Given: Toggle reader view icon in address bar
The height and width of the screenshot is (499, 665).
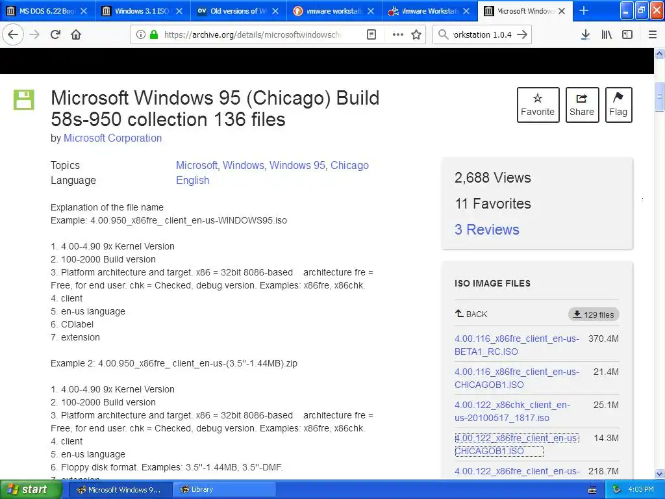Looking at the screenshot, I should [x=371, y=35].
